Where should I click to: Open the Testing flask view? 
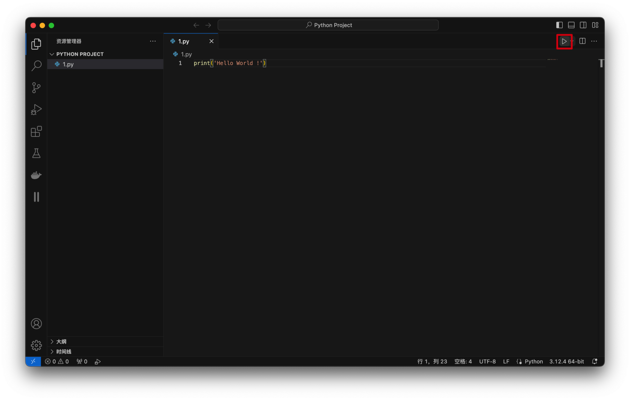coord(36,153)
